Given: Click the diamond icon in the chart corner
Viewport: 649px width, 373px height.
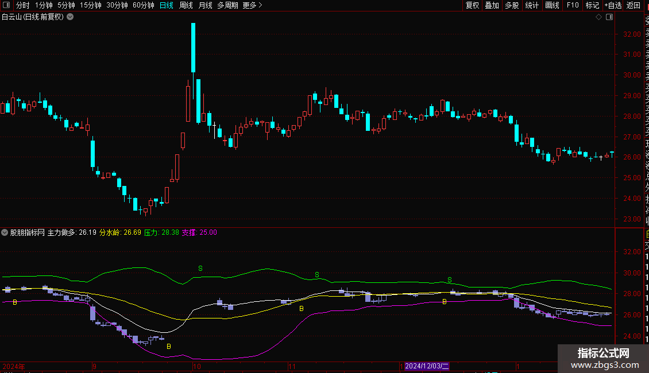Looking at the screenshot, I should pos(598,17).
